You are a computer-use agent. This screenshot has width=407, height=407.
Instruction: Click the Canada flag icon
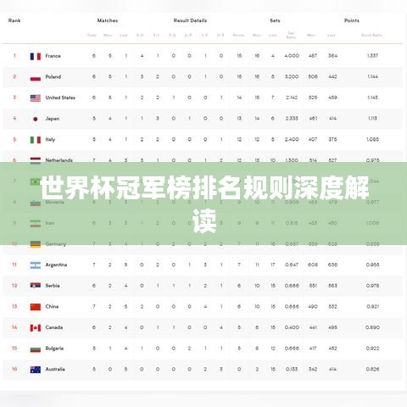(x=36, y=328)
